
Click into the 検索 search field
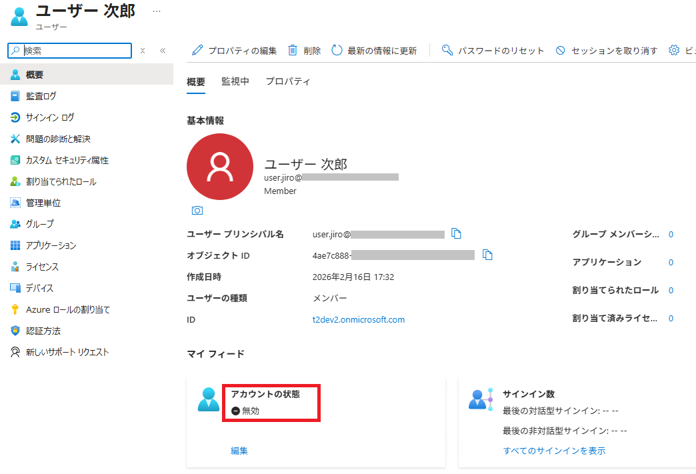[75, 51]
